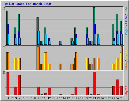Screen dimensions: 129x101
Task: Click day label 26 on x-axis
Action: 102,98
